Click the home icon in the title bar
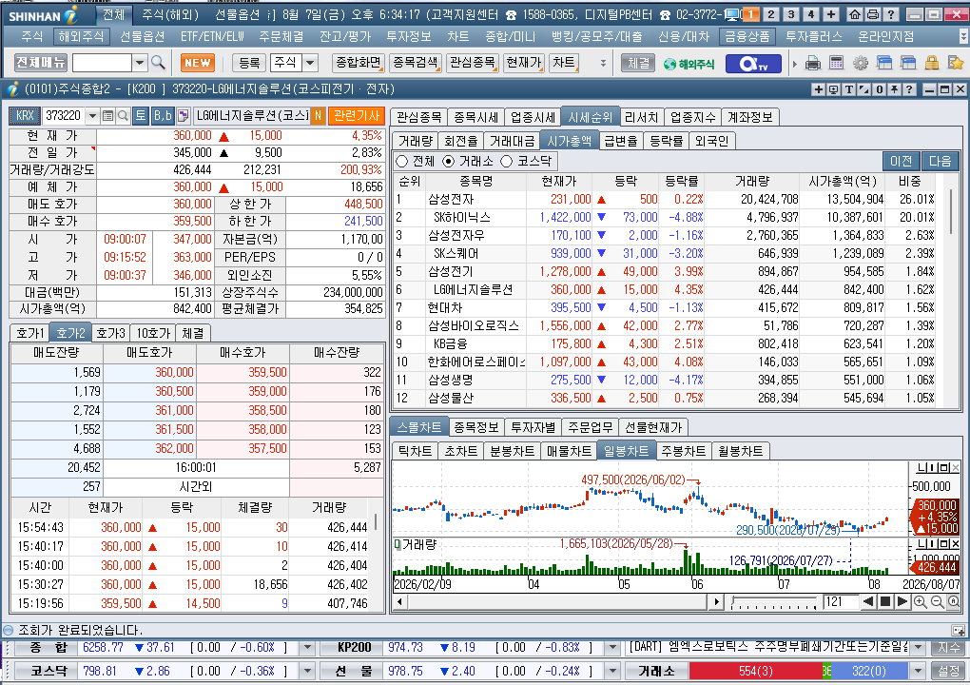This screenshot has height=685, width=970. click(855, 14)
